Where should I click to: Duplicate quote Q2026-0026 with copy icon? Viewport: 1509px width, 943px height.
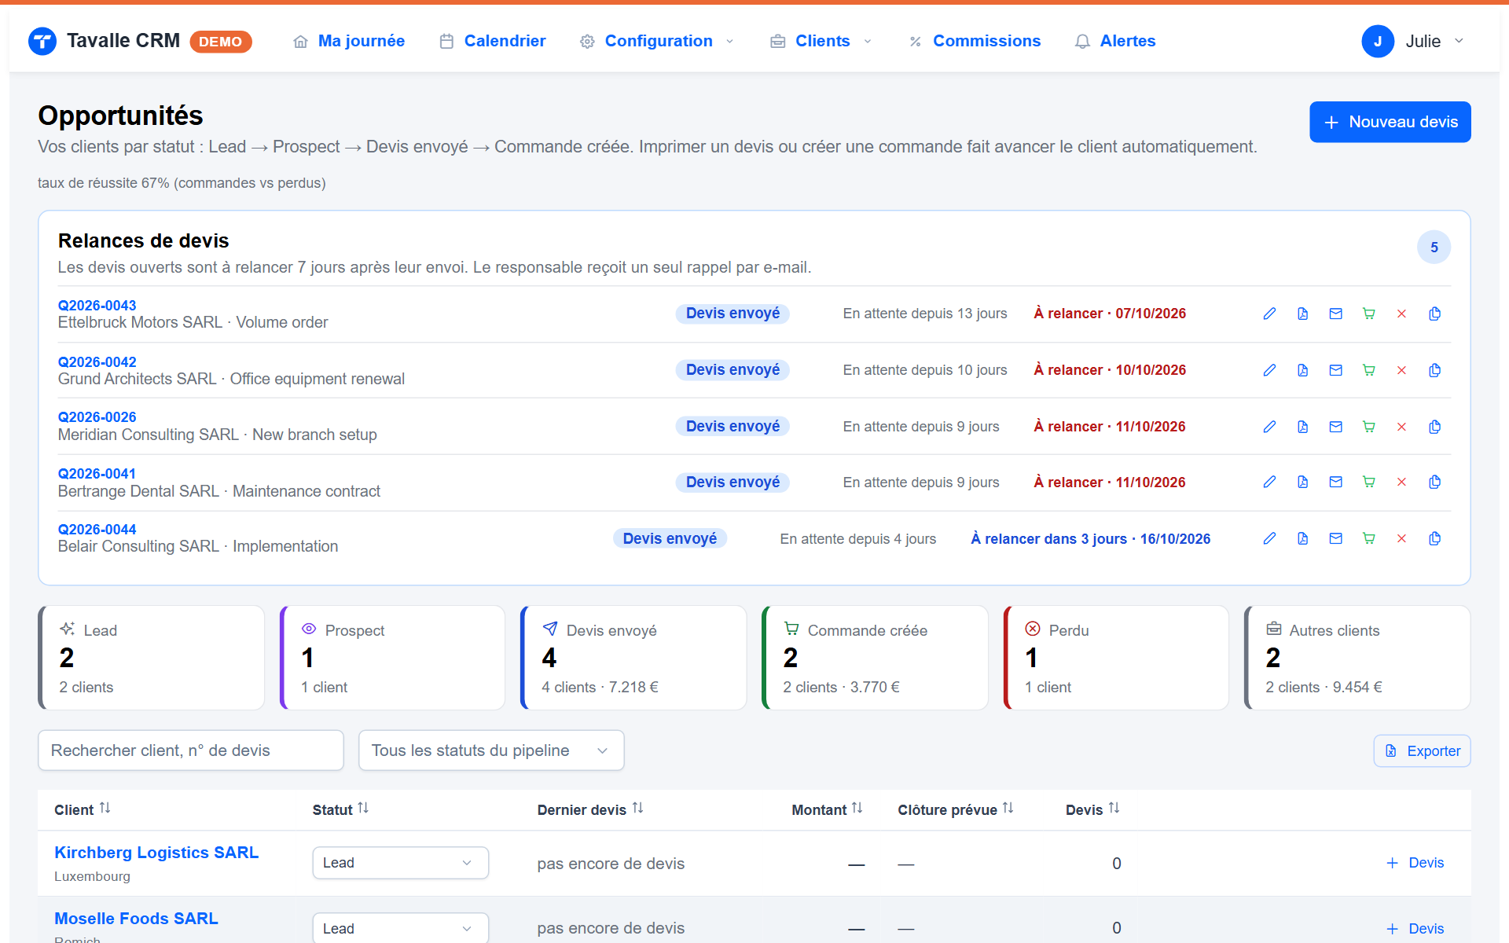tap(1434, 427)
